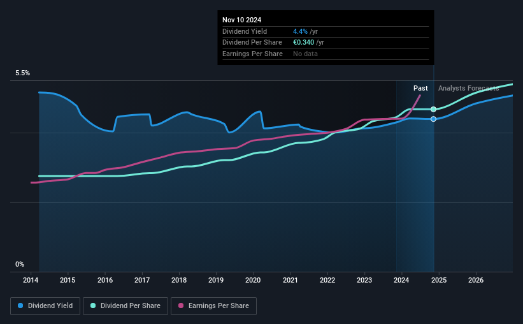Click the Dividend Yield row label in the tooltip

pos(245,31)
